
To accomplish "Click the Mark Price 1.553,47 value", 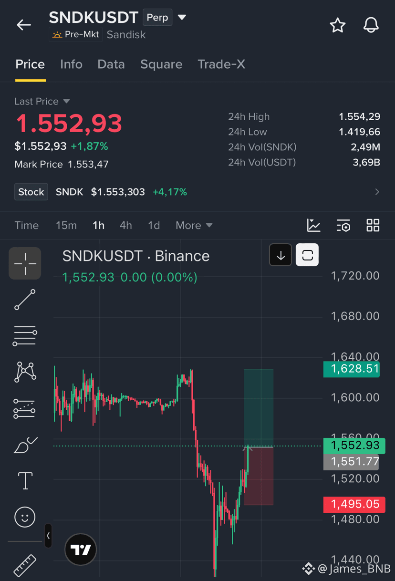I will [88, 164].
